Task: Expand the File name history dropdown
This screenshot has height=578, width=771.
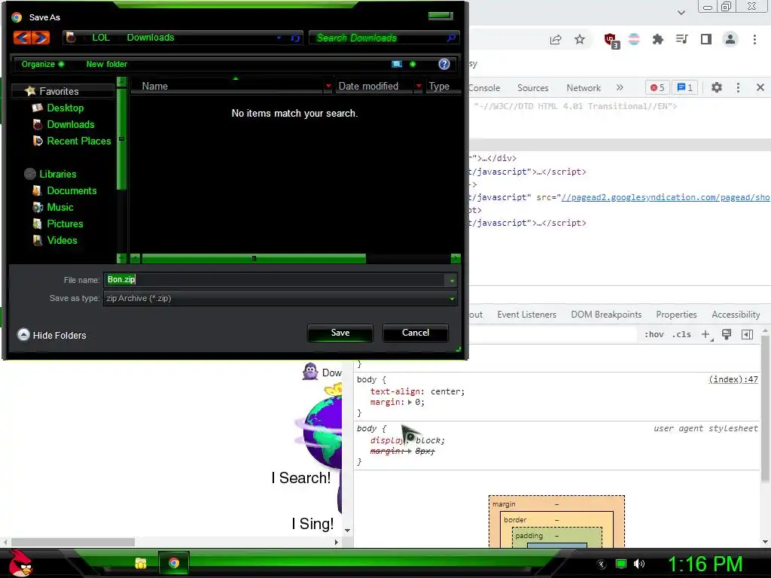Action: [452, 280]
